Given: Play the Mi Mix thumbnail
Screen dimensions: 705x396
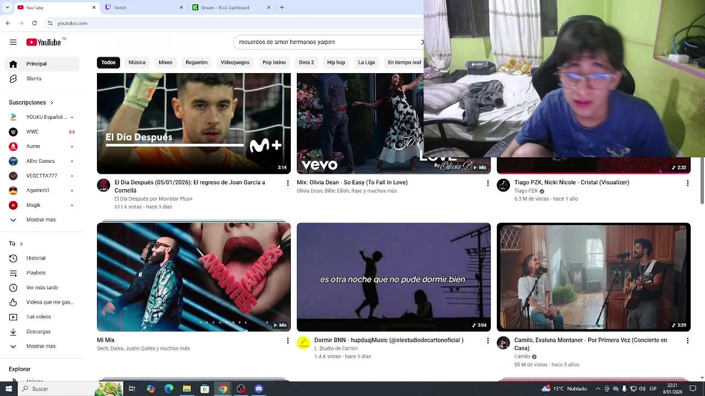Looking at the screenshot, I should click(x=194, y=277).
